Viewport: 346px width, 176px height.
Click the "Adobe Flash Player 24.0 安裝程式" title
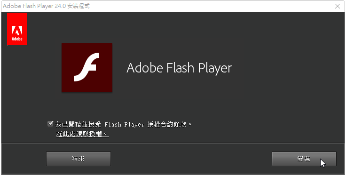(x=46, y=6)
